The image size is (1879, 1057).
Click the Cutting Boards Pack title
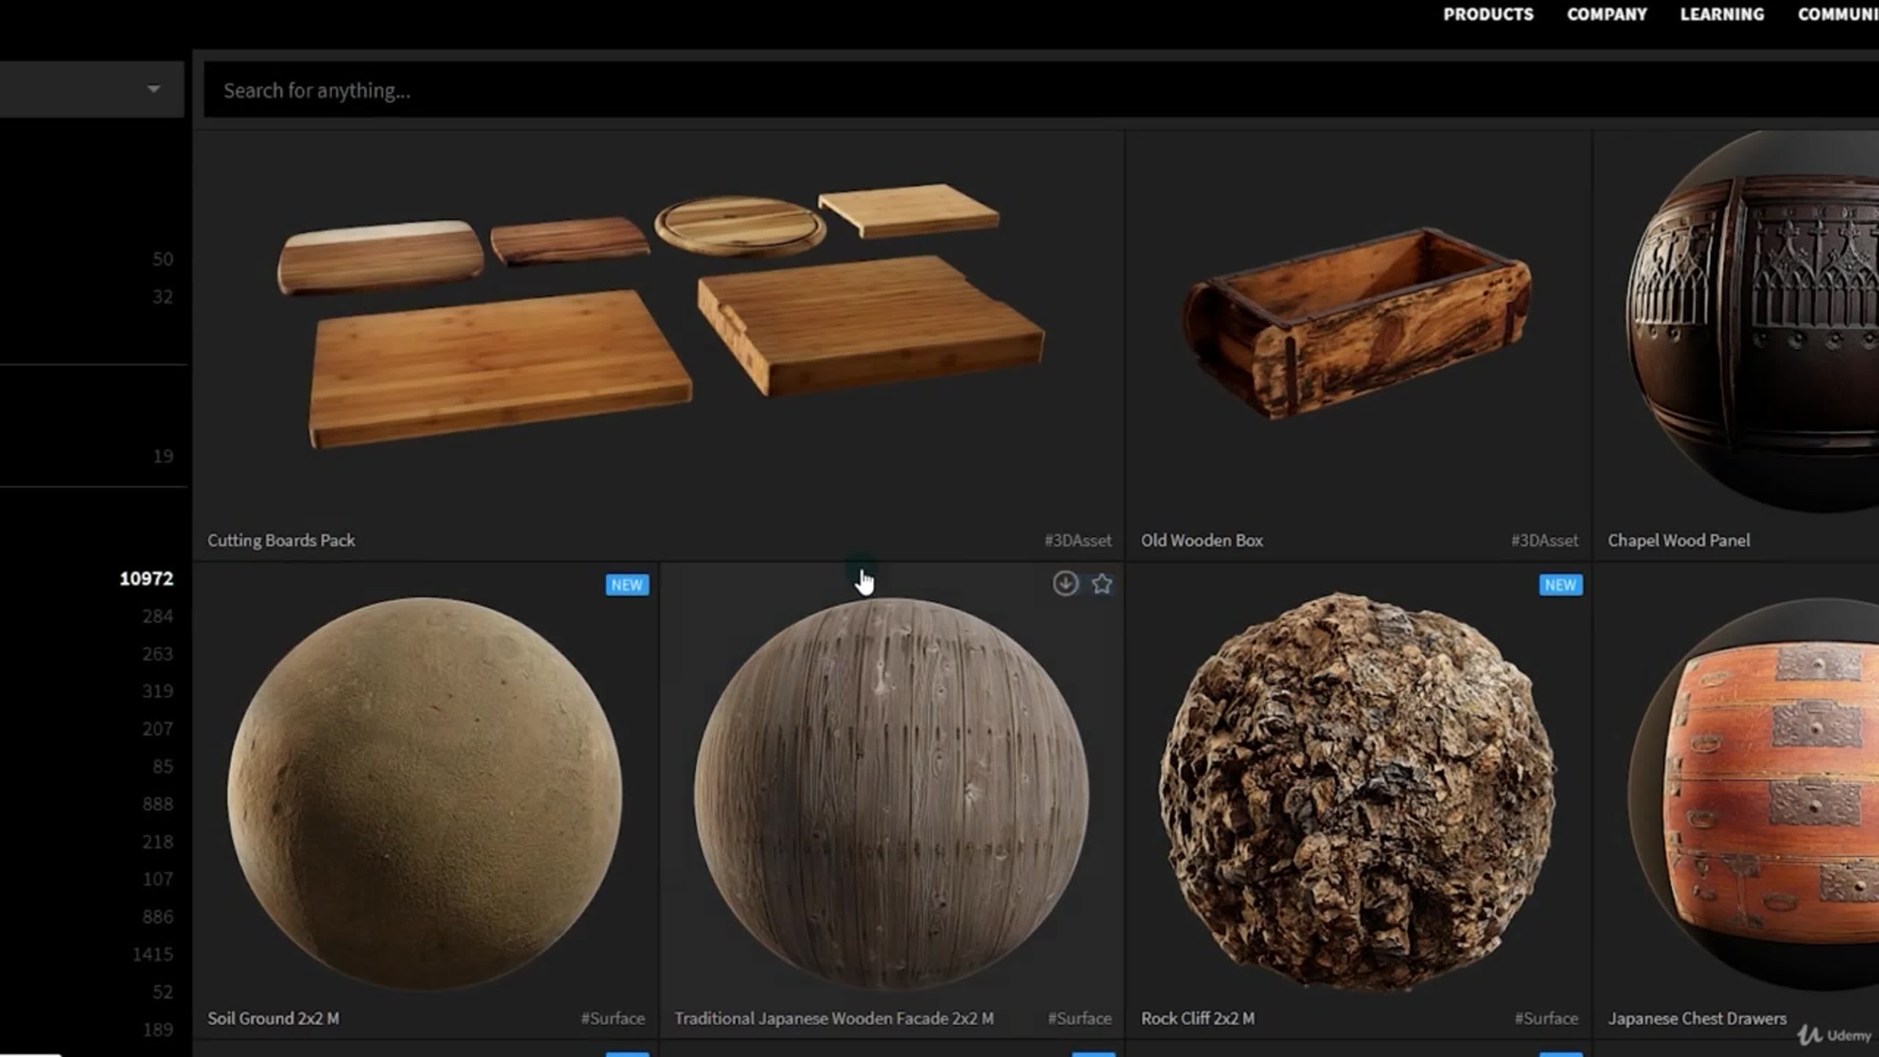(x=281, y=540)
